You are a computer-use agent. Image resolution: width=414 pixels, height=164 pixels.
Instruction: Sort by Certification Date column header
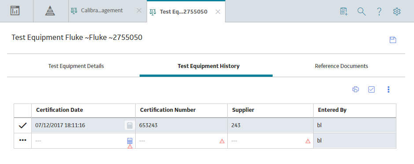[x=59, y=110]
